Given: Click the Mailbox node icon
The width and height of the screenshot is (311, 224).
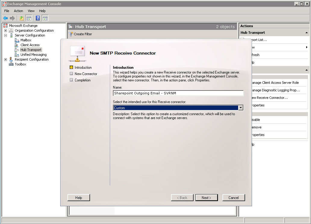Looking at the screenshot, I should pos(17,40).
